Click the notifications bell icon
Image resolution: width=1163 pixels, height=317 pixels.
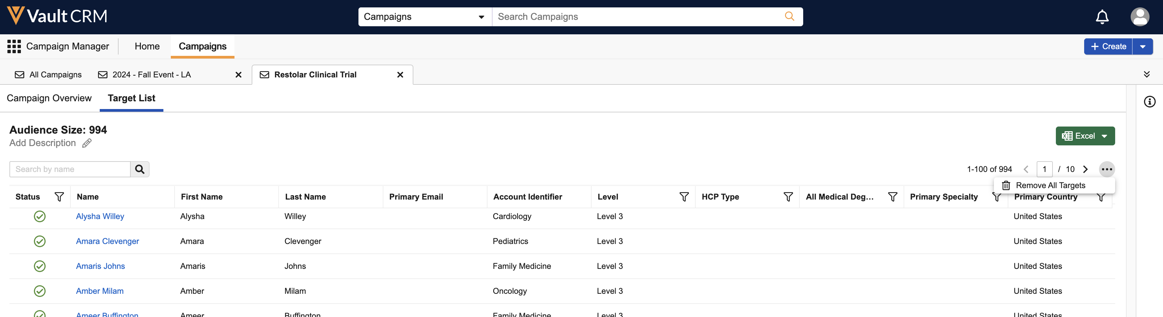tap(1102, 17)
